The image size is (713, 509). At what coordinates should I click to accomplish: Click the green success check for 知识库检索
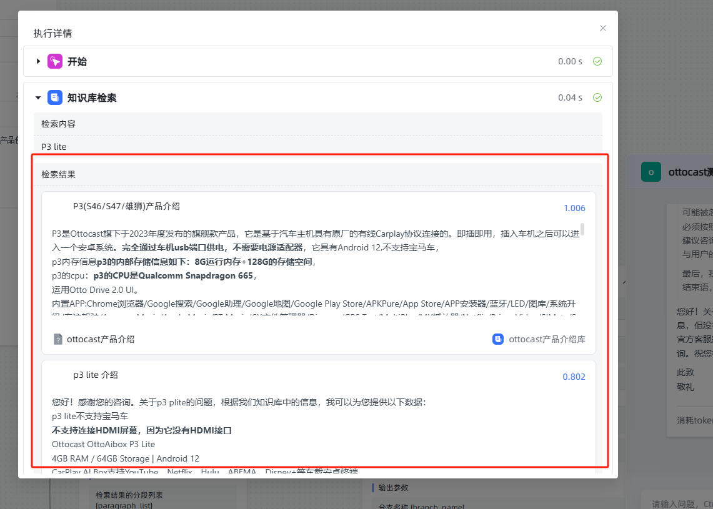[x=597, y=97]
